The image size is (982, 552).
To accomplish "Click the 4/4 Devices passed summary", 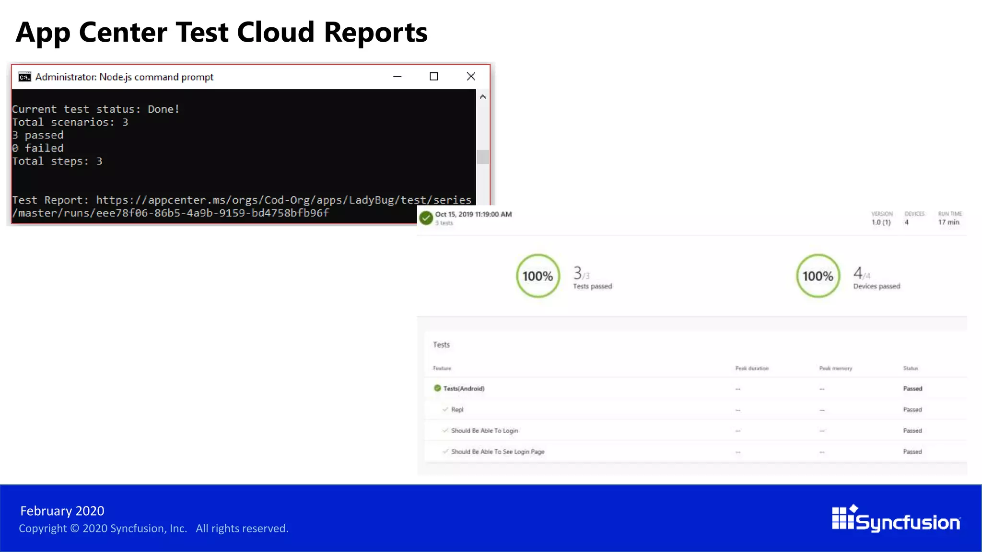I will (x=877, y=278).
